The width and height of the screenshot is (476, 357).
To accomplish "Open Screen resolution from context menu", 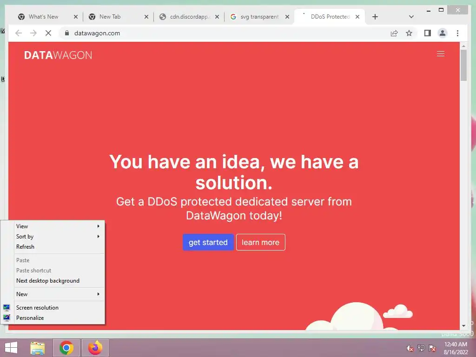I will pos(53,308).
